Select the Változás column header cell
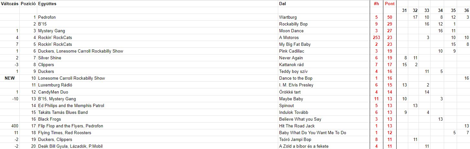The image size is (470, 149). coord(10,4)
